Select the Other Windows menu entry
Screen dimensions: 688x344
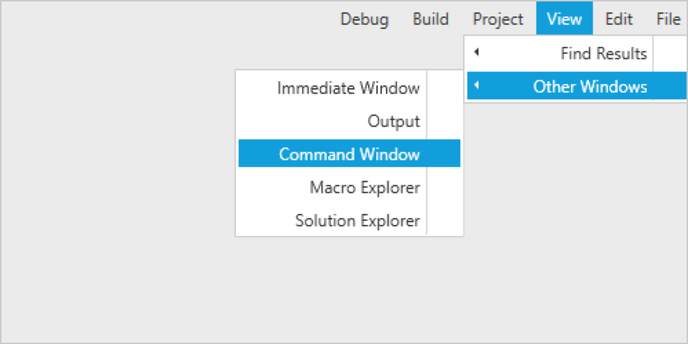(590, 87)
